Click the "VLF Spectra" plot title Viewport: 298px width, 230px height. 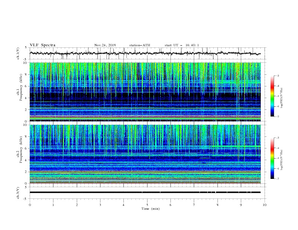(x=43, y=45)
